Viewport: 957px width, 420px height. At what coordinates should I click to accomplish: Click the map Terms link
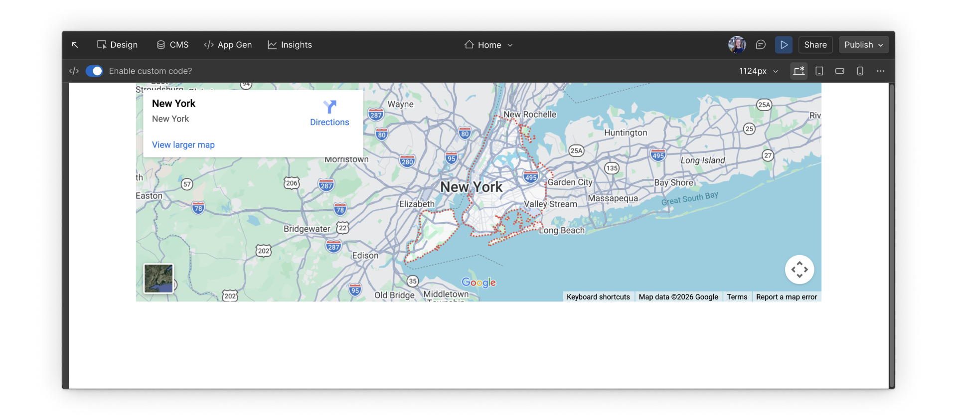(x=737, y=297)
